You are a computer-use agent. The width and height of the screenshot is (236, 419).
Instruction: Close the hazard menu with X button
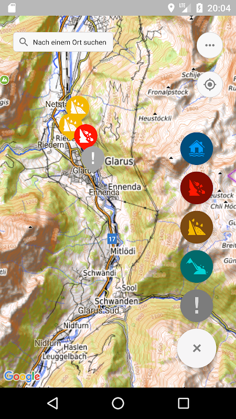(197, 348)
